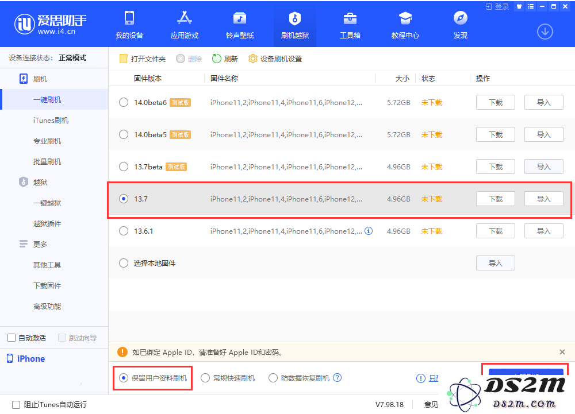This screenshot has height=414, width=575.
Task: Select the iPhone device in sidebar
Action: pos(26,359)
